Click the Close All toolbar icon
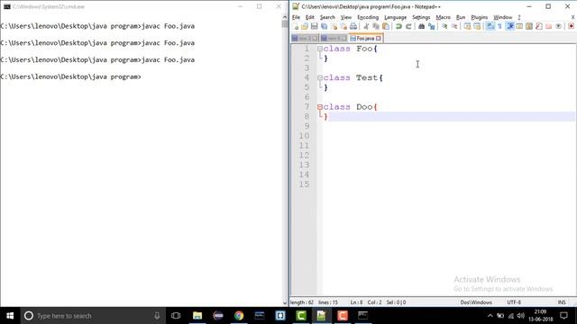This screenshot has width=577, height=324. pos(343,26)
